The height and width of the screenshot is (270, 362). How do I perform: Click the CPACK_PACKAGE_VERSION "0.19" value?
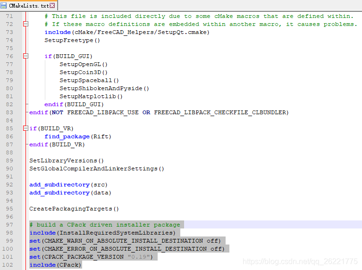(139, 257)
